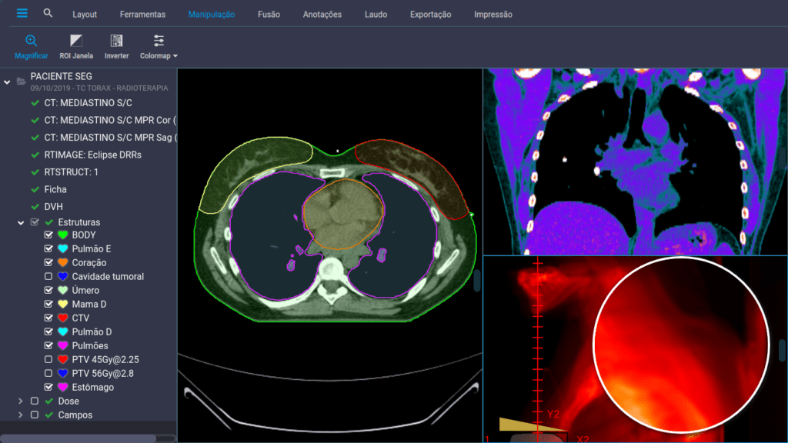Click the orange Coração heart icon
The height and width of the screenshot is (443, 788).
click(63, 263)
